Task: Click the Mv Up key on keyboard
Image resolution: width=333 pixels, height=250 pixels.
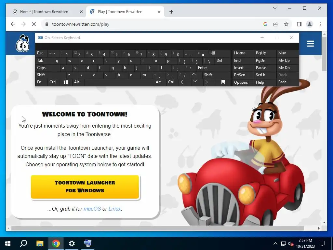Action: tap(287, 61)
